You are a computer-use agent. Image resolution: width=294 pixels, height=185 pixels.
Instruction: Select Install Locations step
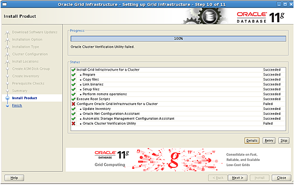pyautogui.click(x=25, y=61)
